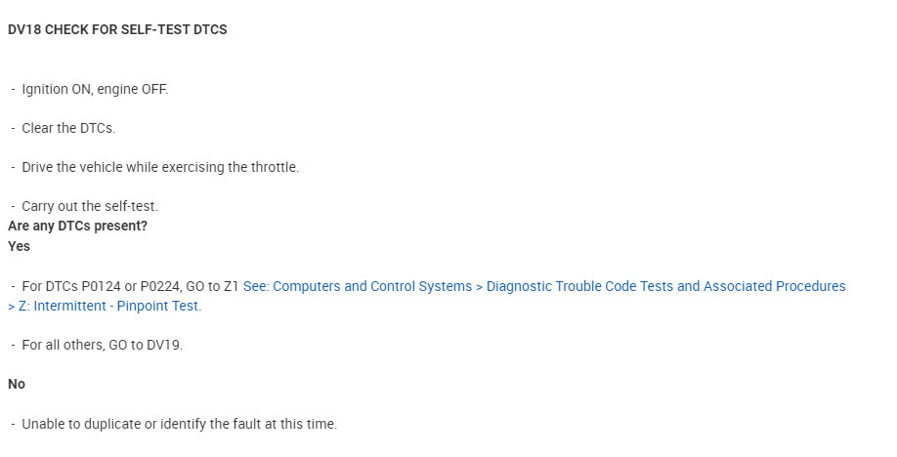Click the Carry out the self-test step
Image resolution: width=897 pixels, height=457 pixels.
(89, 206)
